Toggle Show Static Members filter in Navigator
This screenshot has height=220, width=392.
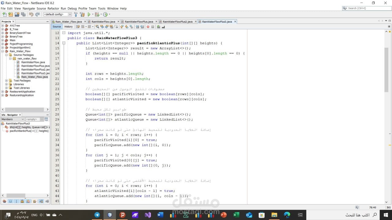(x=16, y=201)
